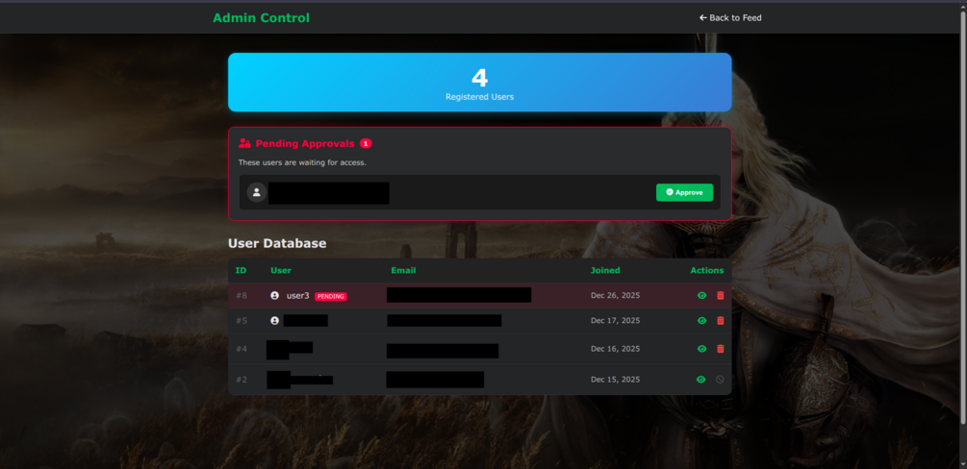Click the Dec 15, 2025 joined date
The image size is (967, 469).
point(616,380)
